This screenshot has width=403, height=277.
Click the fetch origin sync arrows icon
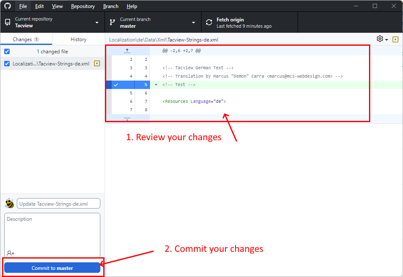209,22
